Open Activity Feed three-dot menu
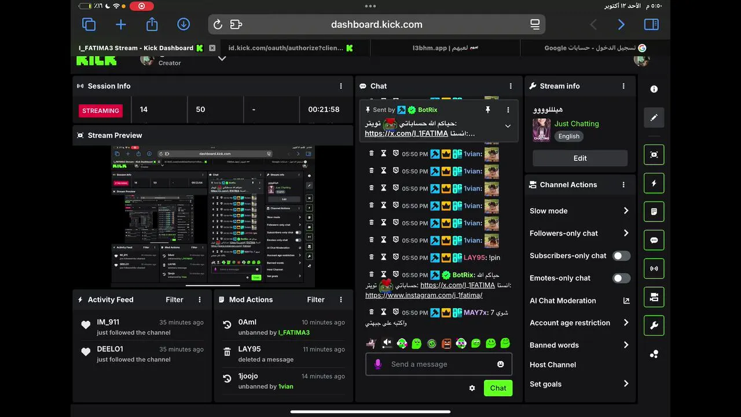Screen dimensions: 741x417 click(x=200, y=299)
